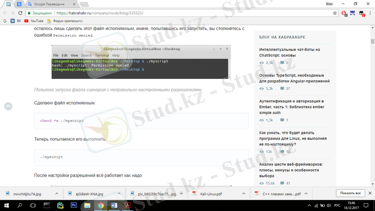Switch to Word from the taskbar

(x=114, y=205)
